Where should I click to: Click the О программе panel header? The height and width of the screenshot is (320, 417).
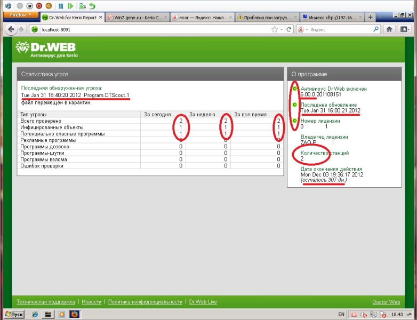point(344,74)
